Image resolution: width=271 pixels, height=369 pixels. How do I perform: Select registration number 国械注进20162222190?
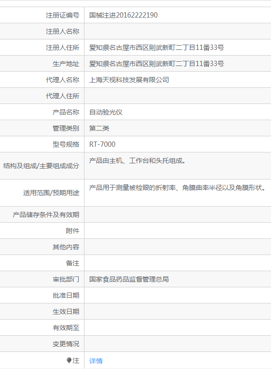tap(123, 15)
